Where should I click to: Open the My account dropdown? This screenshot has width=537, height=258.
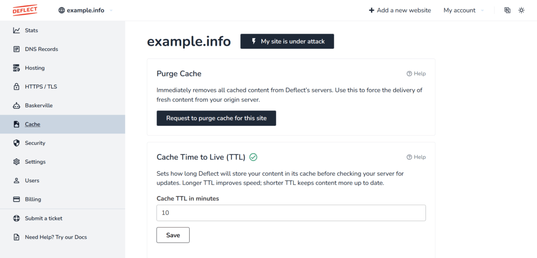coord(459,10)
